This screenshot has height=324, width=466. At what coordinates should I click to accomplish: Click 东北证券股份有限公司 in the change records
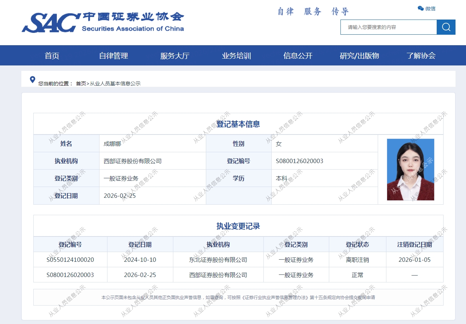click(x=218, y=260)
